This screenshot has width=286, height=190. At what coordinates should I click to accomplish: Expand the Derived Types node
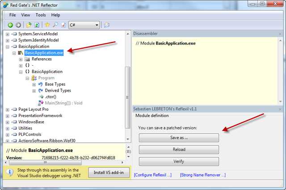coord(34,91)
